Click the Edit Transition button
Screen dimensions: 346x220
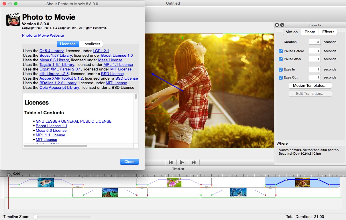point(310,93)
